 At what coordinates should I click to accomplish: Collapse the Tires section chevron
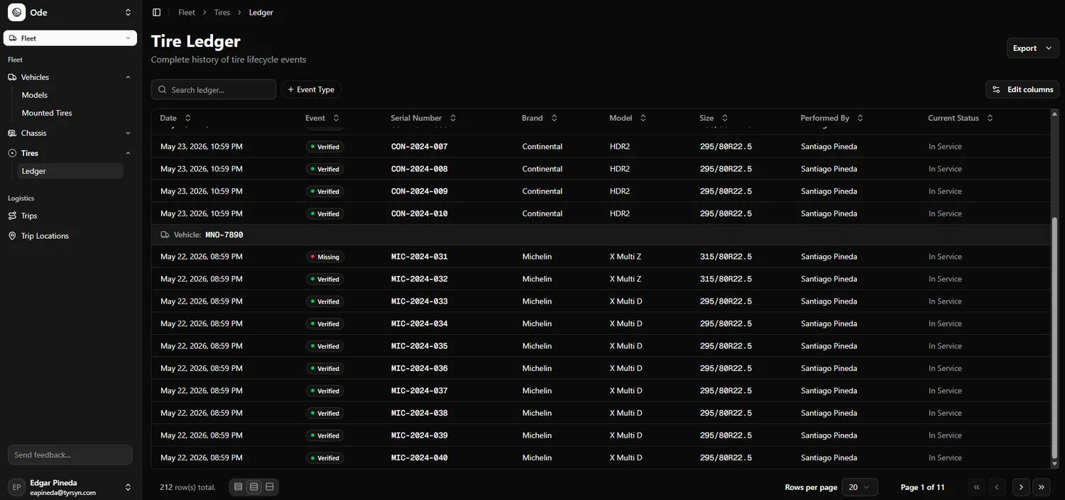pos(128,153)
